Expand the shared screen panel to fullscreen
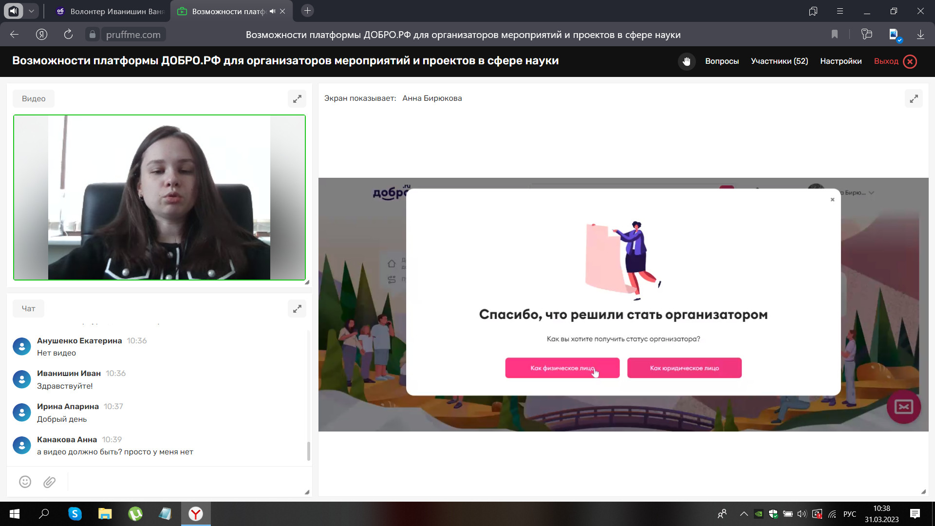935x526 pixels. (x=914, y=99)
